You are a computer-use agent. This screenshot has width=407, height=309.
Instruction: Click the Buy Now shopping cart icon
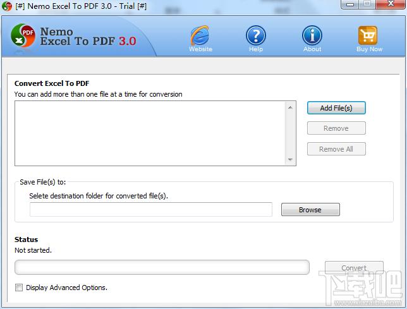(x=368, y=35)
